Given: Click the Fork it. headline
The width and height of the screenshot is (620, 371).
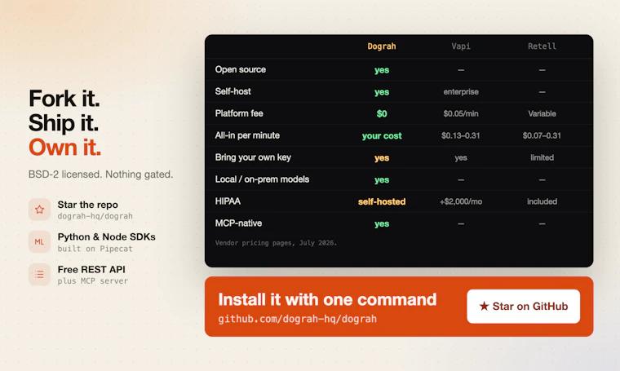Looking at the screenshot, I should 64,98.
